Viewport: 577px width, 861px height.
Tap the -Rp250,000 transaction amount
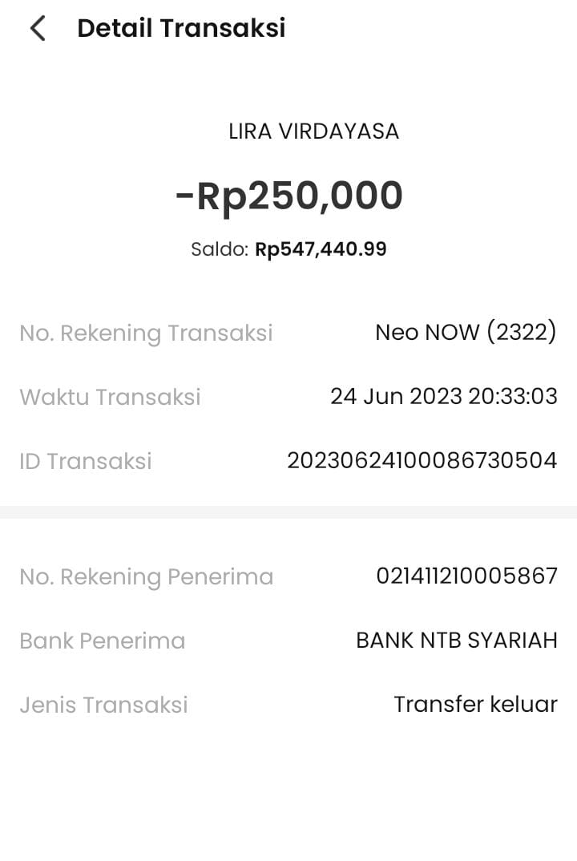tap(288, 196)
